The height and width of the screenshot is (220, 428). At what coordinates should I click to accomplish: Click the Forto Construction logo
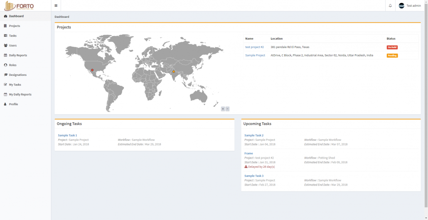click(x=19, y=6)
